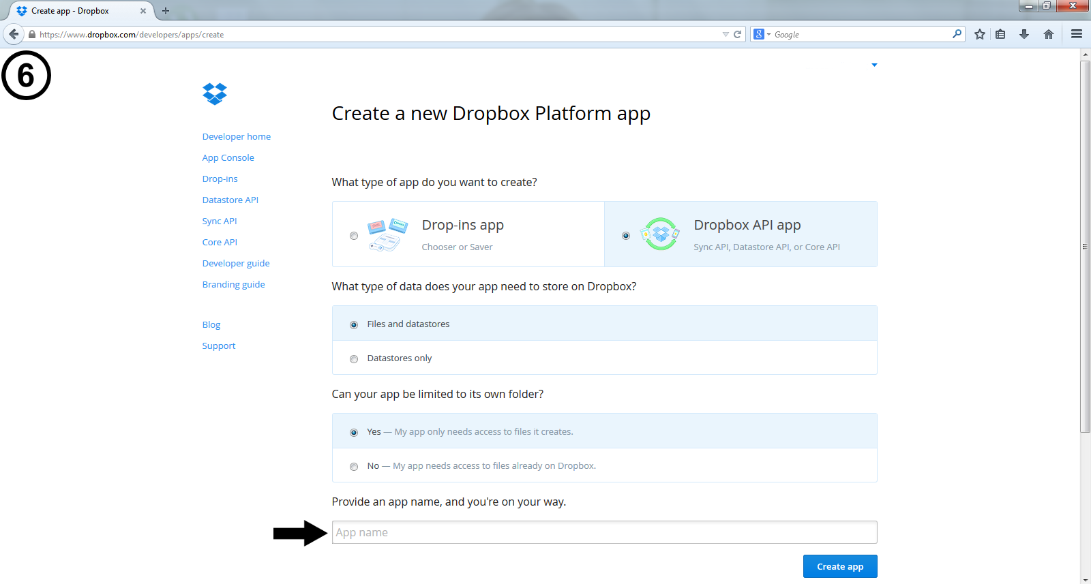1091x584 pixels.
Task: Restore down the browser window
Action: (1046, 6)
